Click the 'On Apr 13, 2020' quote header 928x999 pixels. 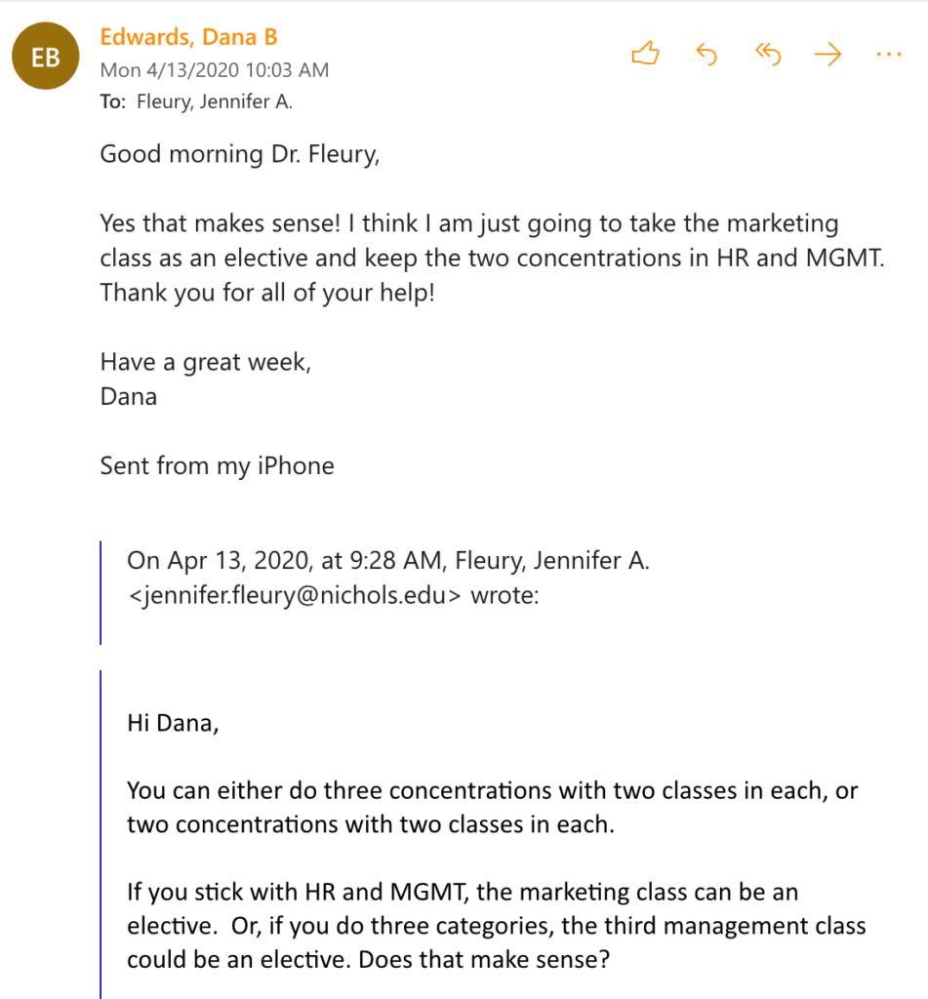388,561
